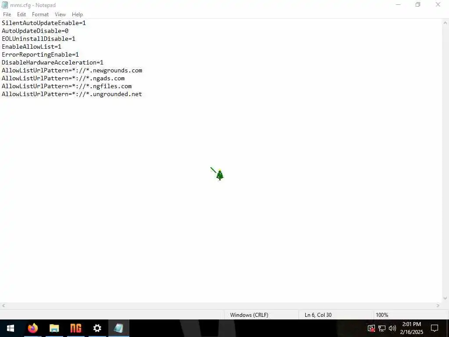Open the notification center icon
Viewport: 449px width, 337px height.
pos(435,328)
